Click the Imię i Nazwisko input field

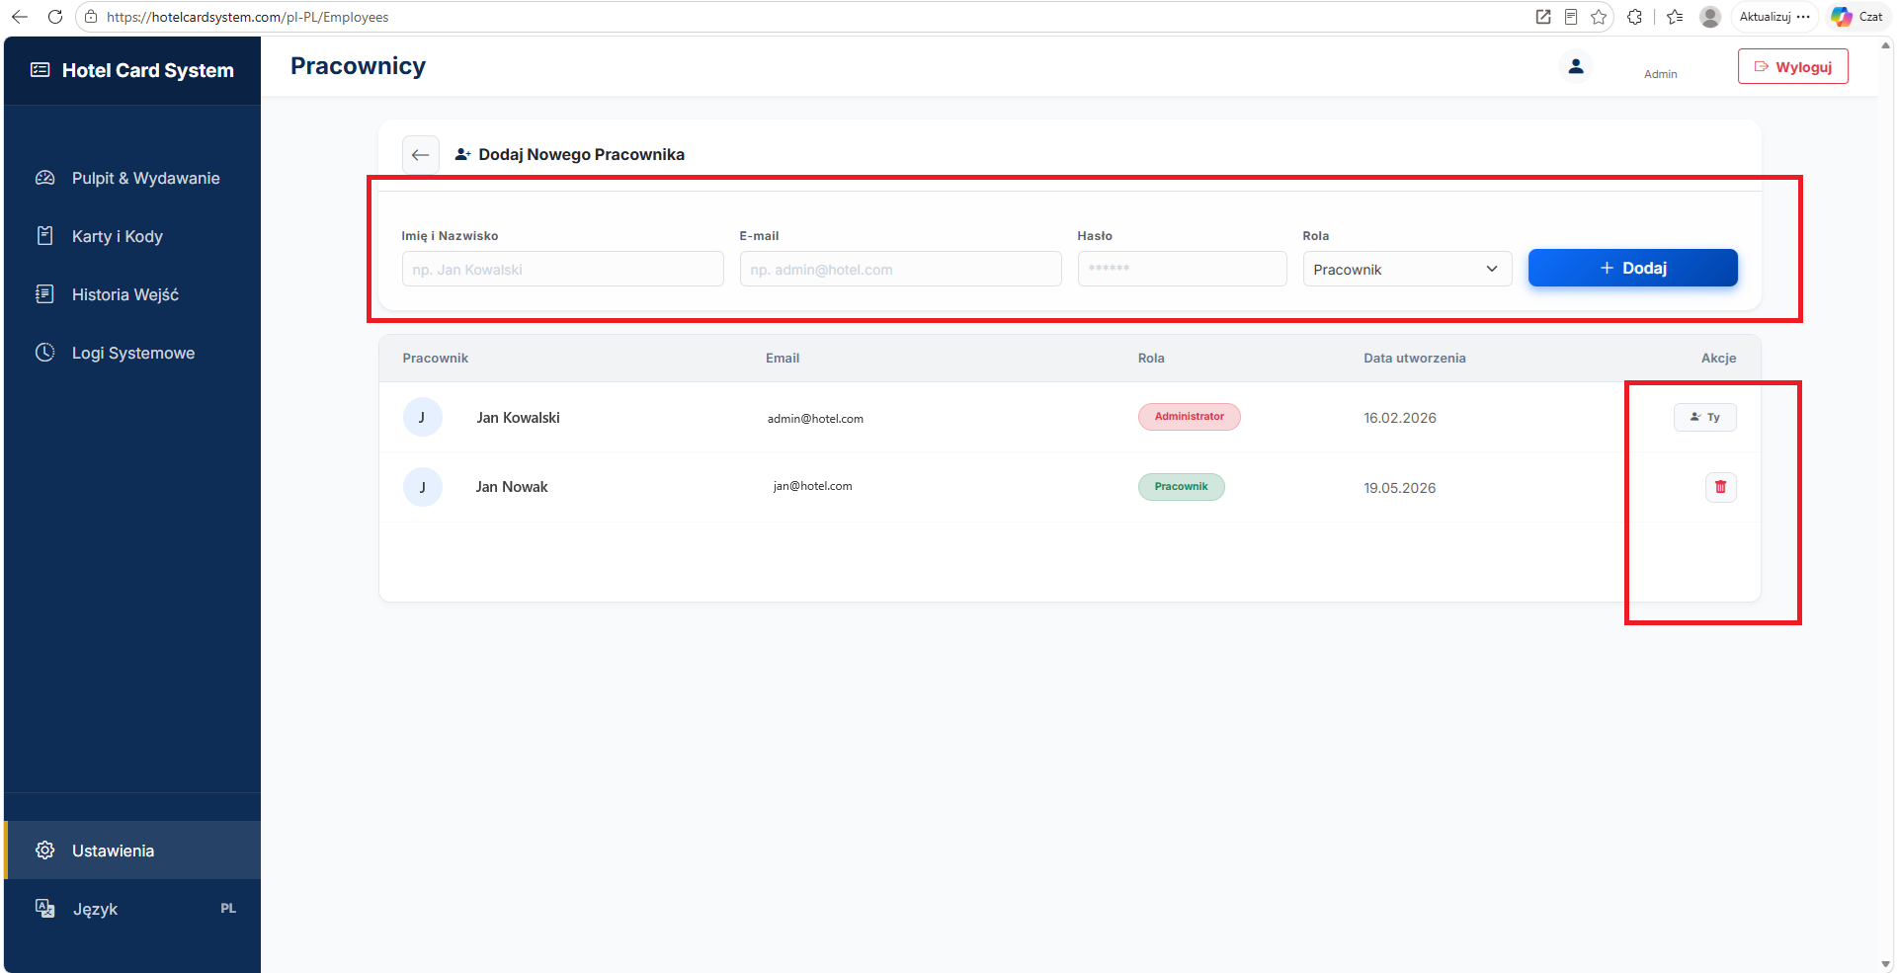coord(562,269)
